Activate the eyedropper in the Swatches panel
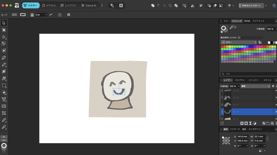The height and width of the screenshot is (155, 277). pyautogui.click(x=231, y=27)
